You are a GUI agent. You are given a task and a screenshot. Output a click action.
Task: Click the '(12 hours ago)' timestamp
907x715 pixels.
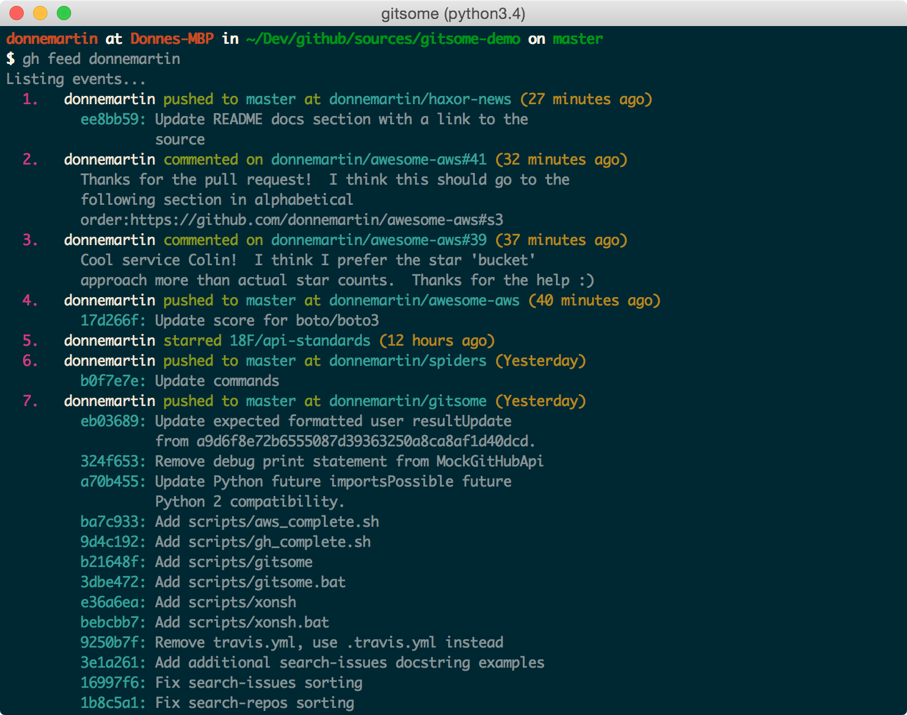(x=437, y=341)
